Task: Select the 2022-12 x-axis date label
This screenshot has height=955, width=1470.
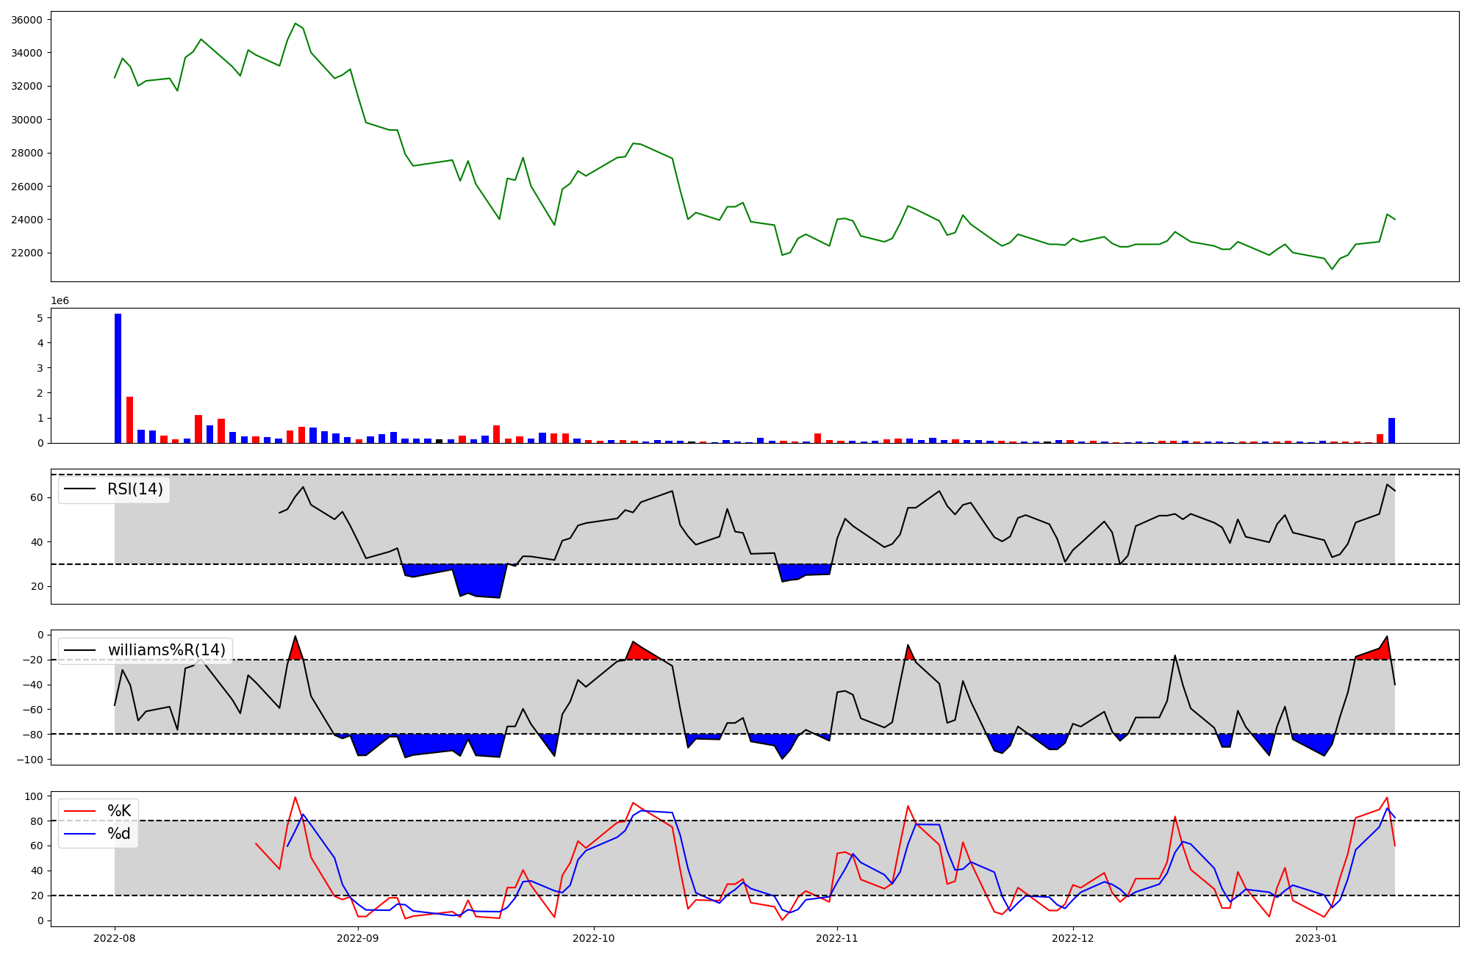Action: pyautogui.click(x=1073, y=938)
